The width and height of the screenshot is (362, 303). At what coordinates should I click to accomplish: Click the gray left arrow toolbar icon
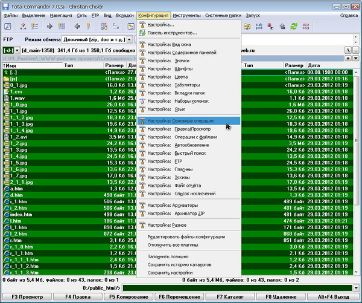click(77, 27)
